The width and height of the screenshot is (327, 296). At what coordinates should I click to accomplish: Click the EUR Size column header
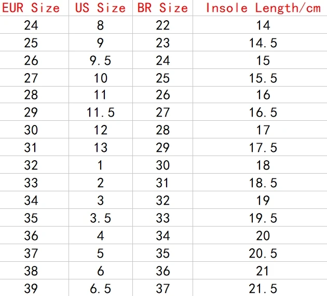coord(31,8)
